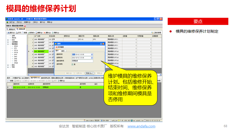Click 放弃编辑 icon in properties dialog

tap(57, 47)
